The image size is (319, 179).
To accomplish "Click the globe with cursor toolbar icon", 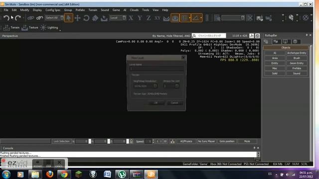I will coord(291,18).
